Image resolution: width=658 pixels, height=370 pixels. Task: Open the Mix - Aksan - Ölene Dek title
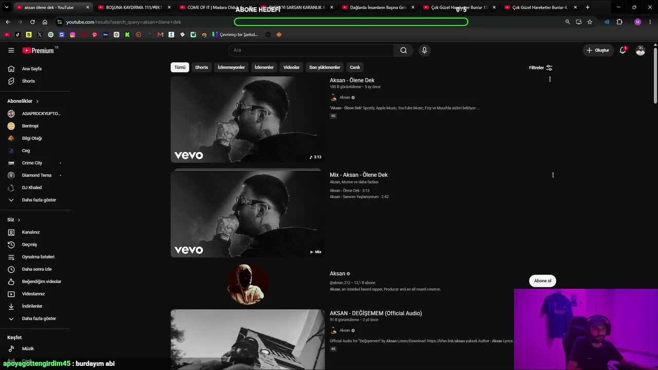click(359, 175)
